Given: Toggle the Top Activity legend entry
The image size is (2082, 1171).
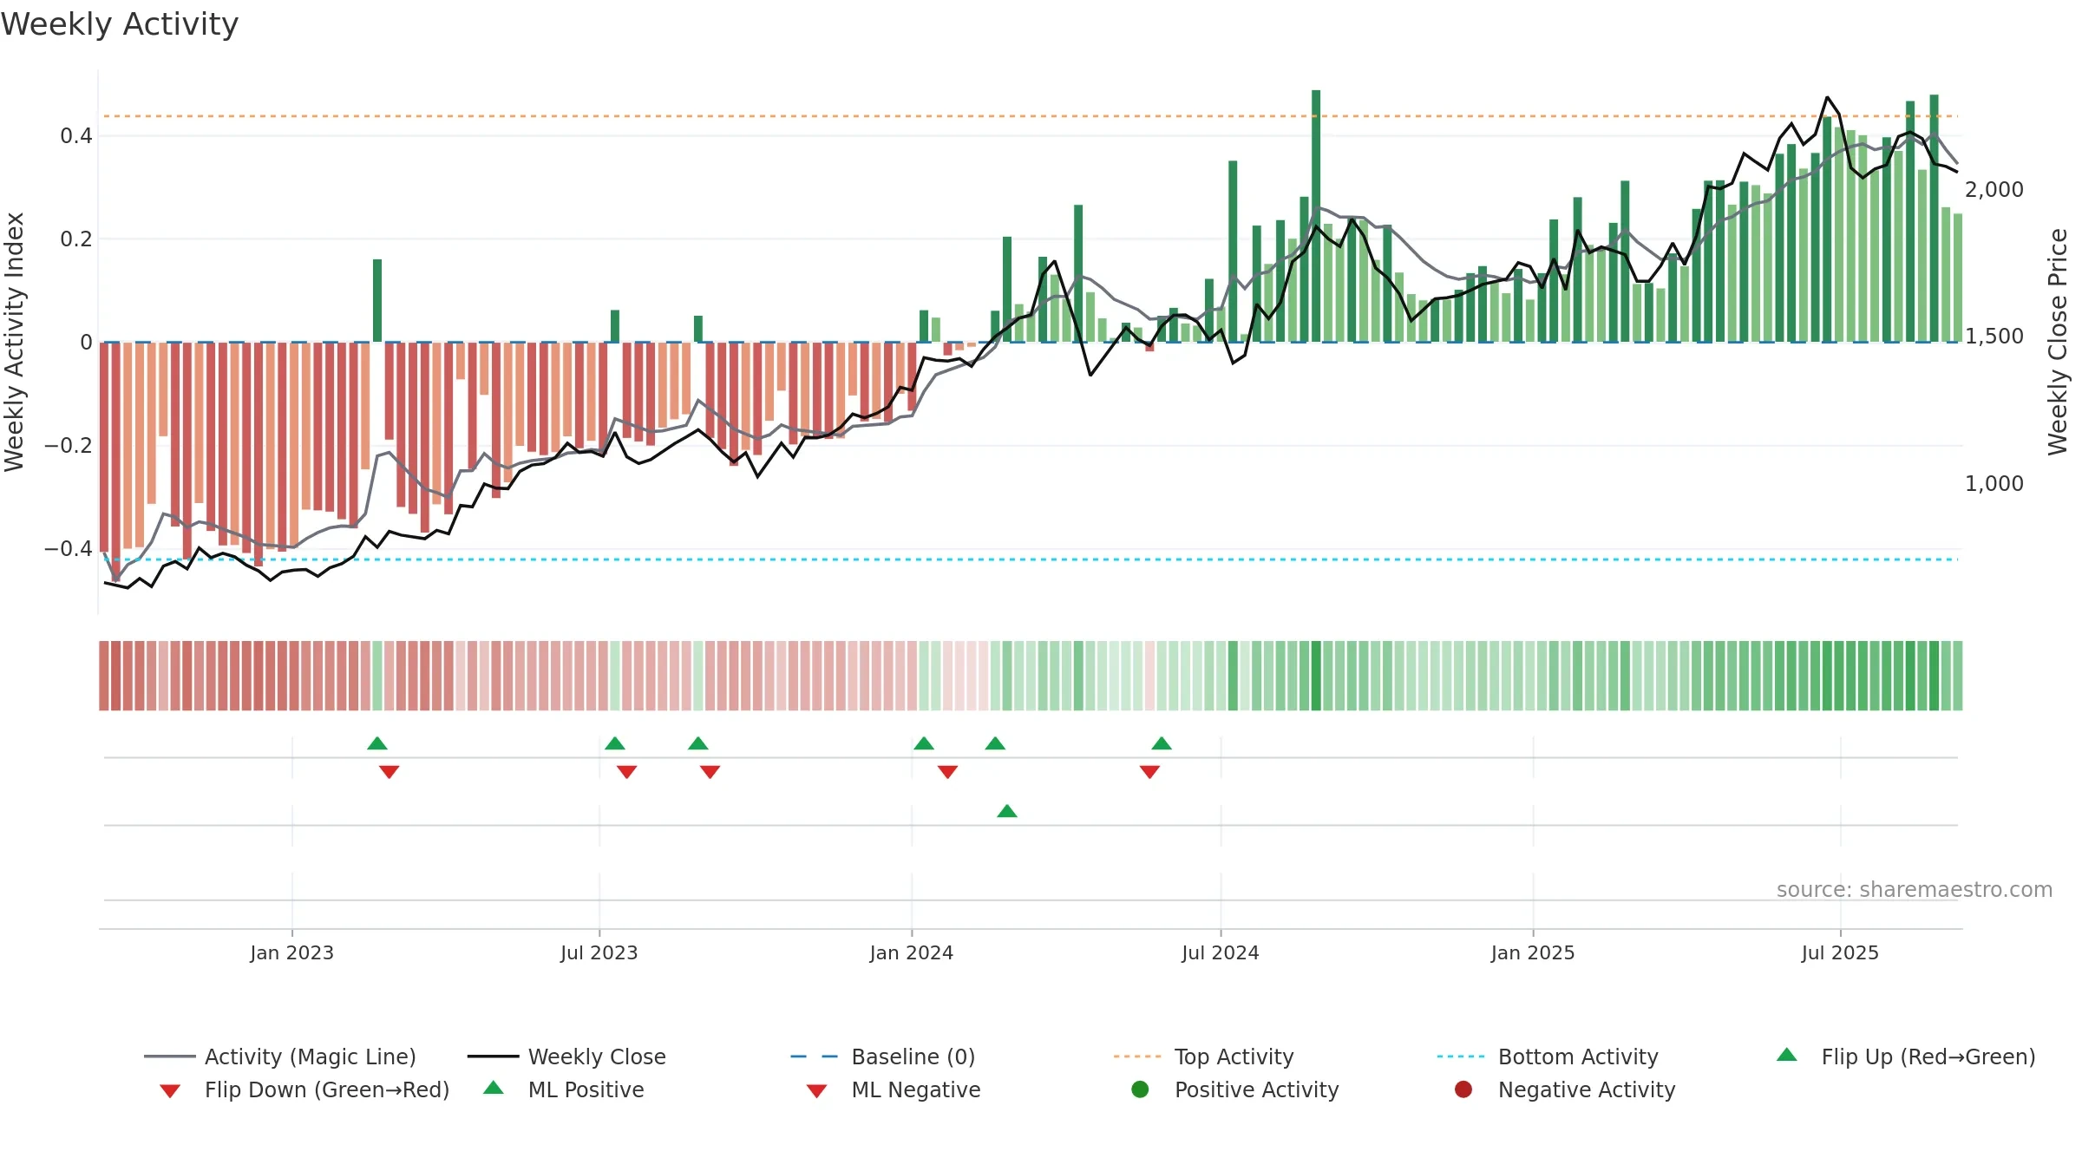Looking at the screenshot, I should click(x=1203, y=1057).
